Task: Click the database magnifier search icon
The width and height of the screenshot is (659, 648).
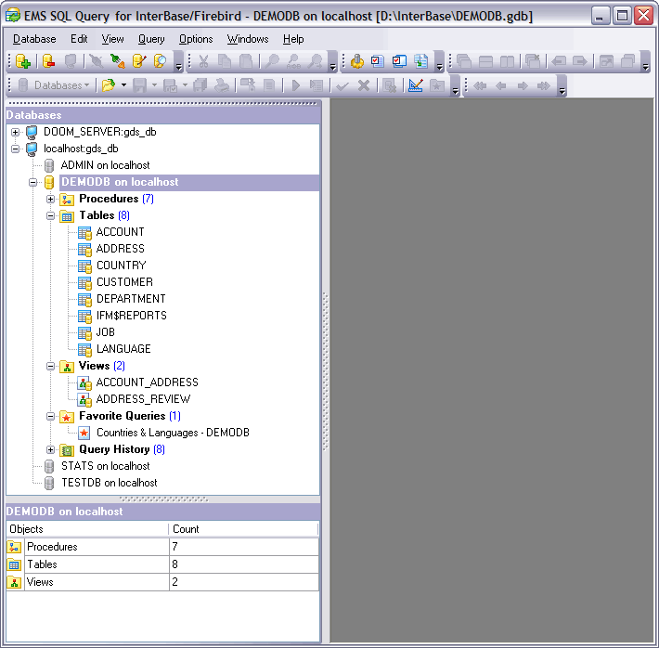Action: (x=160, y=61)
